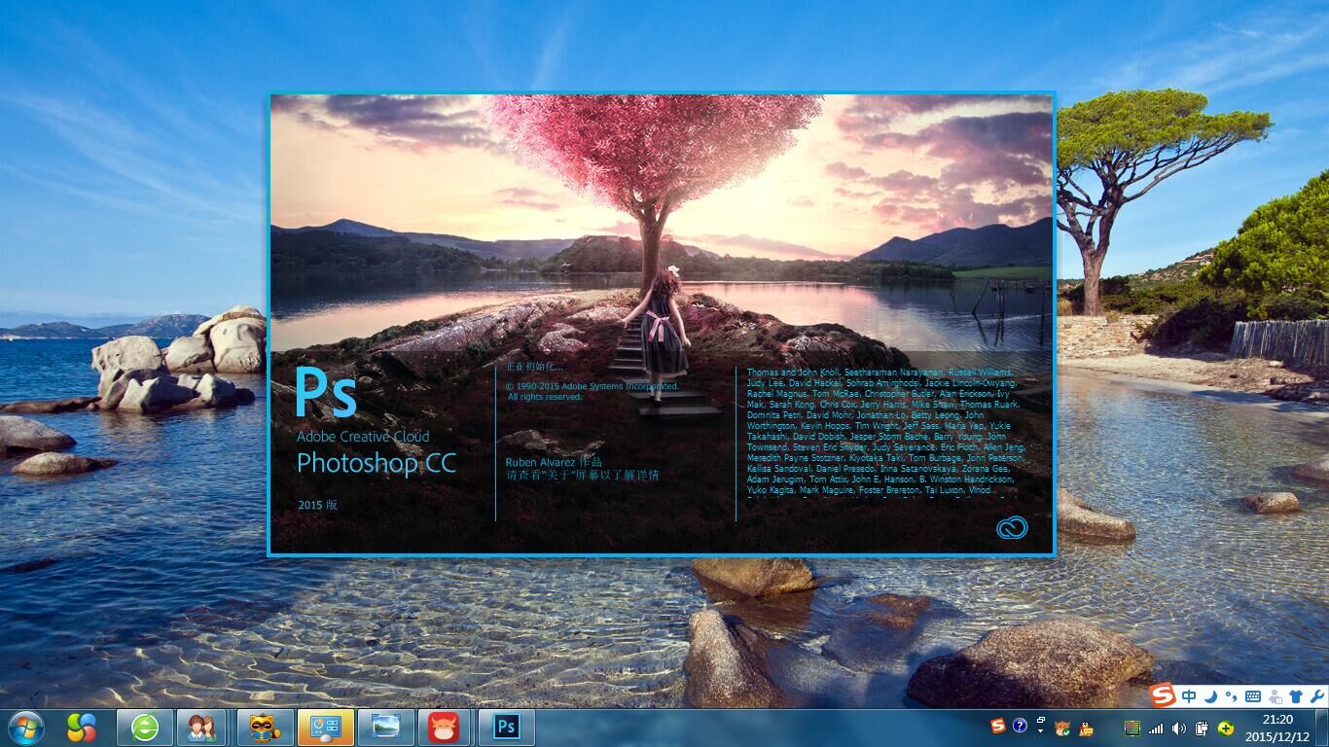Click the '正在初始化...' status text
Screen dimensions: 1329x747
click(534, 367)
